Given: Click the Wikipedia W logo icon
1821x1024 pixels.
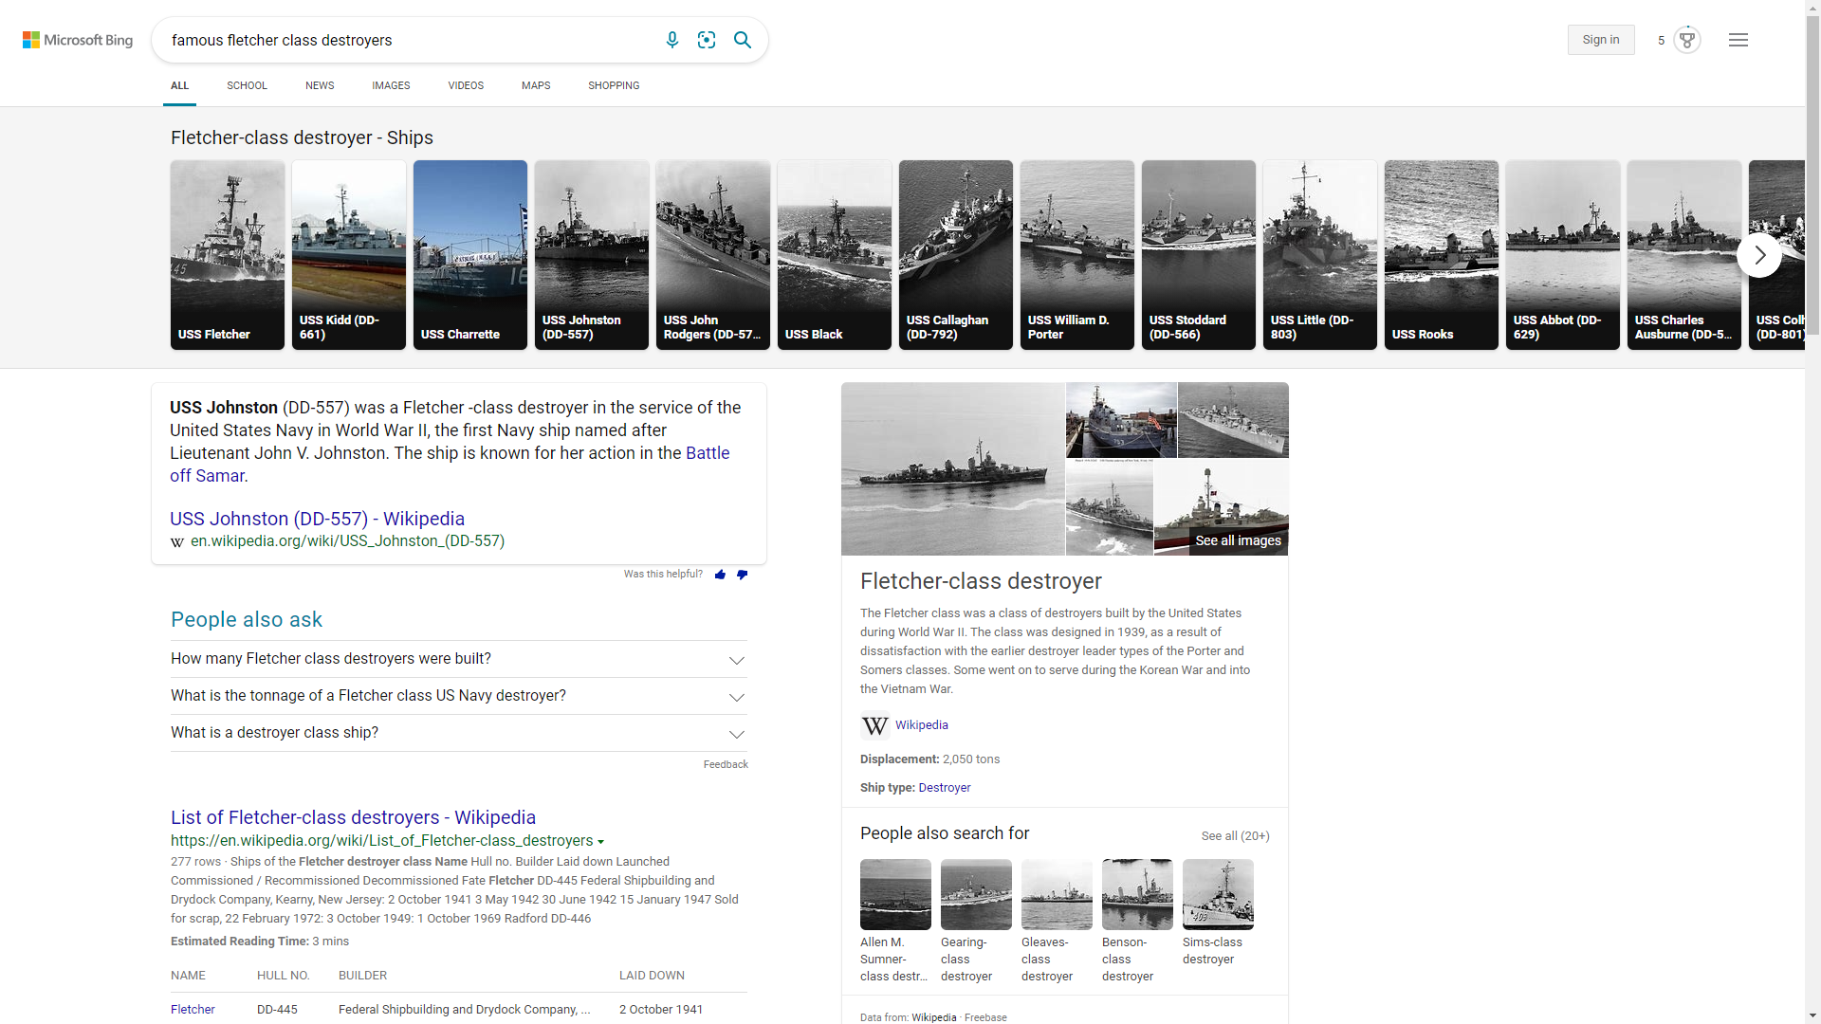Looking at the screenshot, I should point(874,725).
